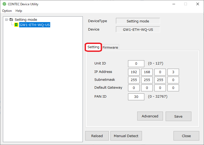Click the DeviceType Setting mode field
The height and width of the screenshot is (145, 204).
(138, 21)
